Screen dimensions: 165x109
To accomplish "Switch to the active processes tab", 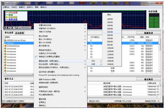I will (x=20, y=33).
